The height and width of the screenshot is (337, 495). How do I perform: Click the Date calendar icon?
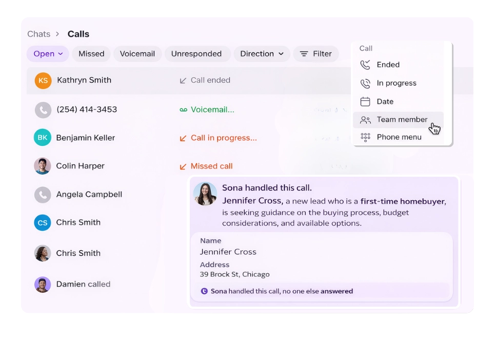click(365, 102)
